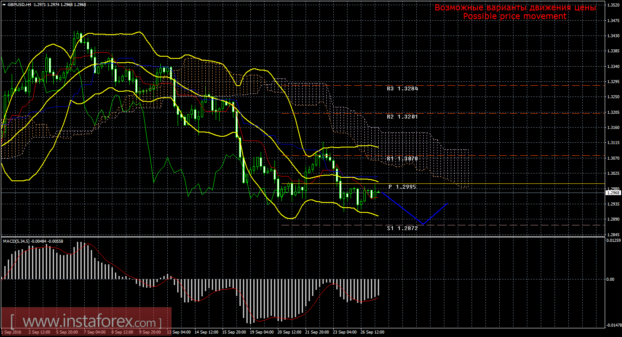Select the S1 1.2872 support label
The image size is (622, 337).
(402, 228)
